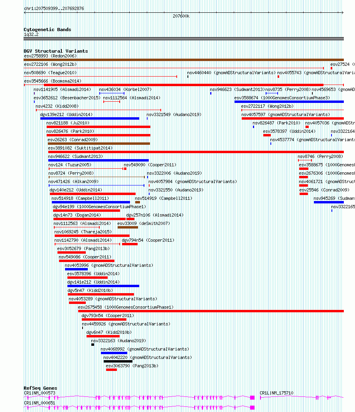Open esv3652612 (Besenbacher2015) variant

[67, 98]
